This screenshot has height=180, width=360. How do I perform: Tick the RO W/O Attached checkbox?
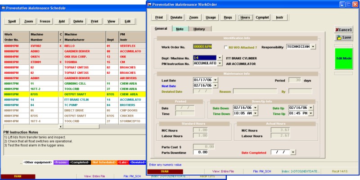[x=225, y=46]
